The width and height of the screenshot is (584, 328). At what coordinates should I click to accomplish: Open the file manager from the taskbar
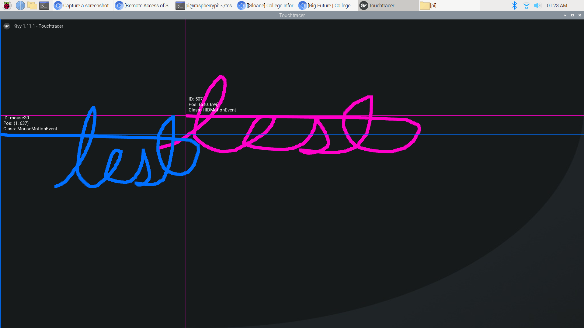click(x=32, y=5)
